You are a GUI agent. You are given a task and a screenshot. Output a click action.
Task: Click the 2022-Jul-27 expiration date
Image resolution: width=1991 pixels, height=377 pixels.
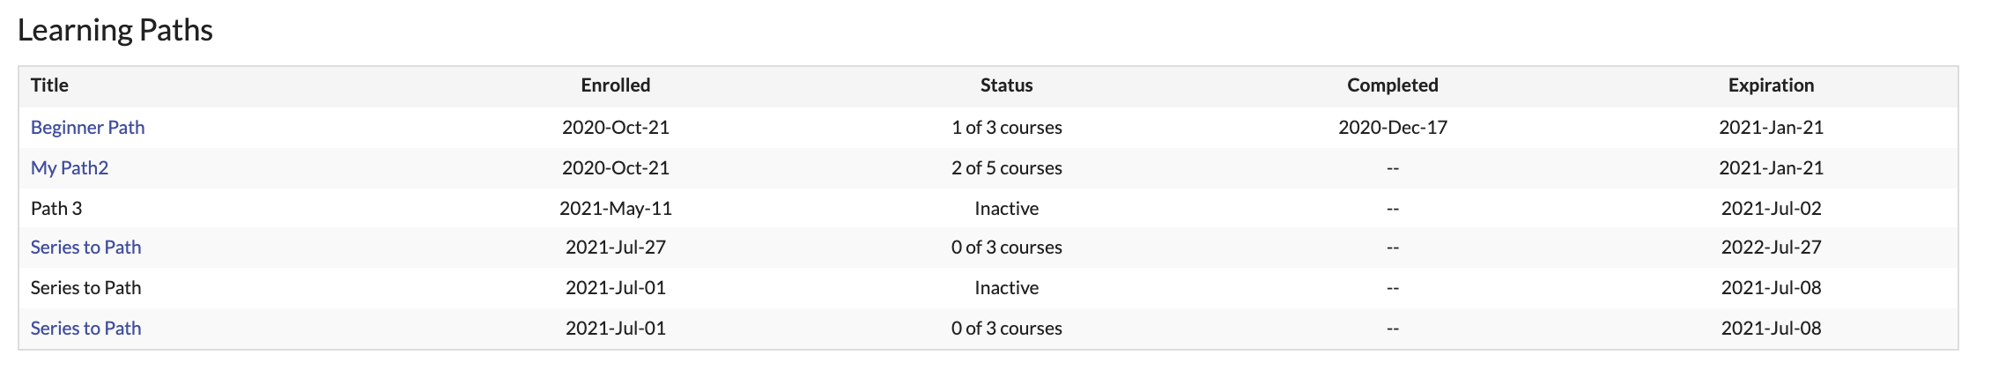(x=1772, y=247)
